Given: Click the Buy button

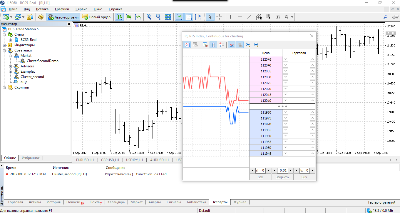Looking at the screenshot, I should (304, 177).
